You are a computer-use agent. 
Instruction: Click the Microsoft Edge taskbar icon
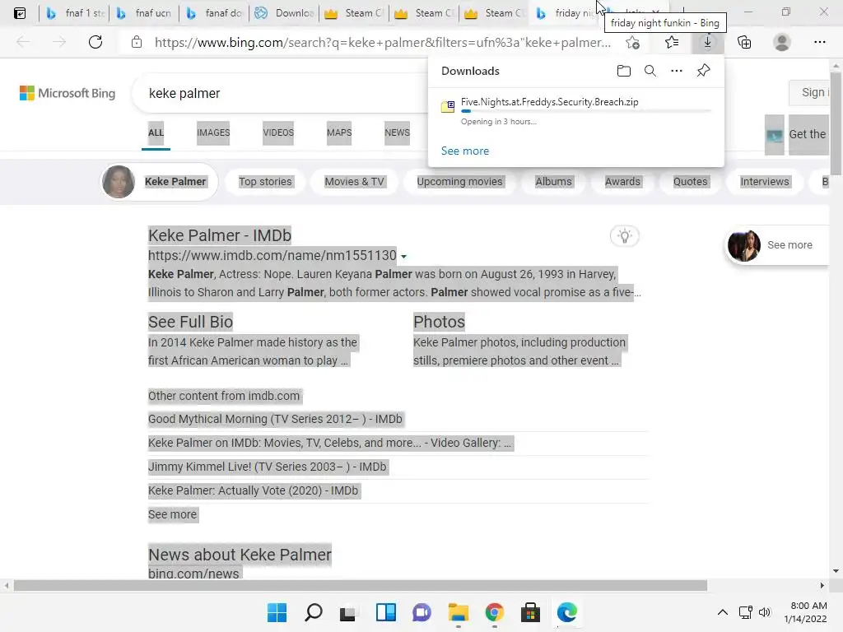click(566, 612)
